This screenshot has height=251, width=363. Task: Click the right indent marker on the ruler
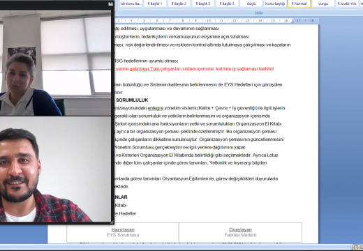[x=292, y=21]
